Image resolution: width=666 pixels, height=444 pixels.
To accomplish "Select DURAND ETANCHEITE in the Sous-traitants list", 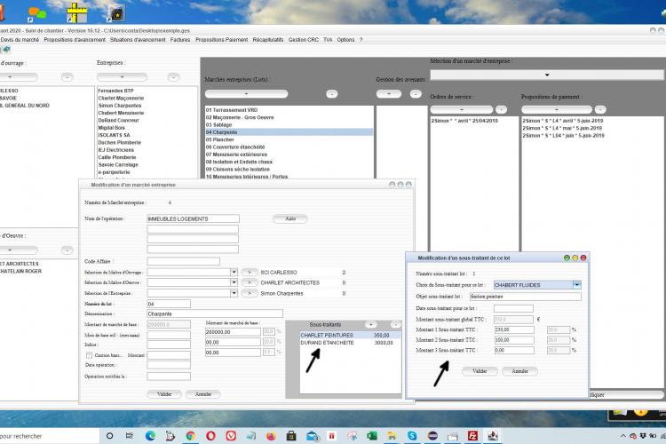I will point(351,343).
